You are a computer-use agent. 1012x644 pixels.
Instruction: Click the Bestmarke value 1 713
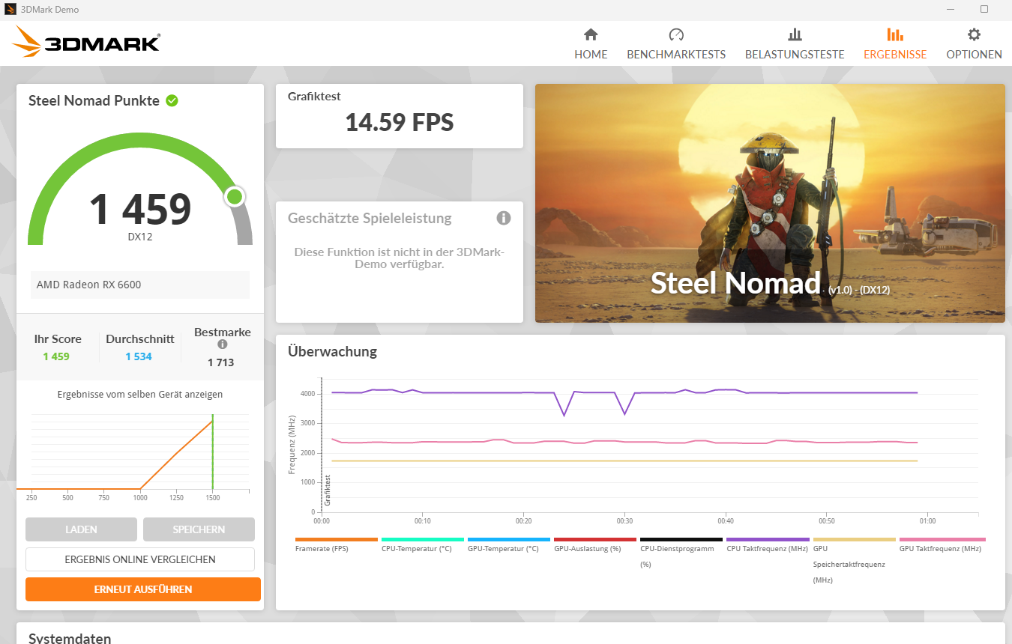[221, 362]
